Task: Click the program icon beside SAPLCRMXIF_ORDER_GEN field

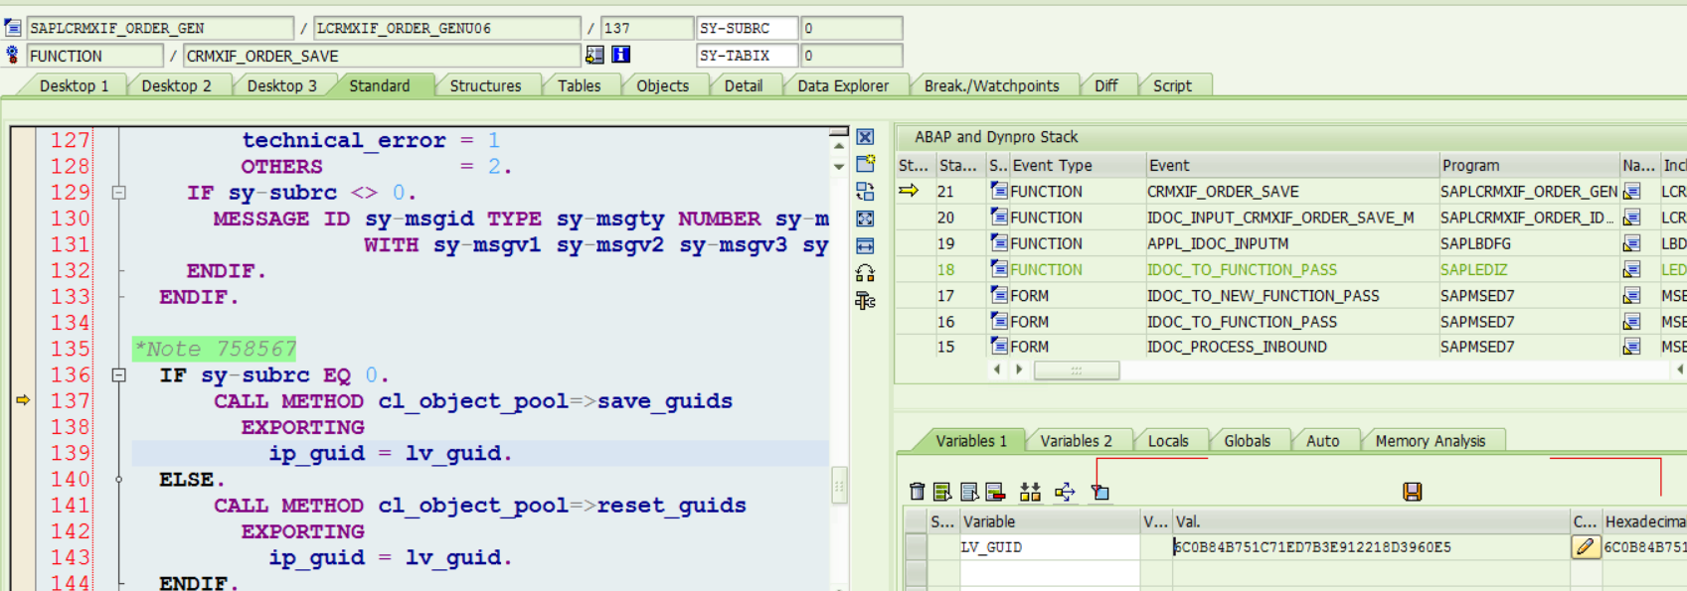Action: pos(13,28)
